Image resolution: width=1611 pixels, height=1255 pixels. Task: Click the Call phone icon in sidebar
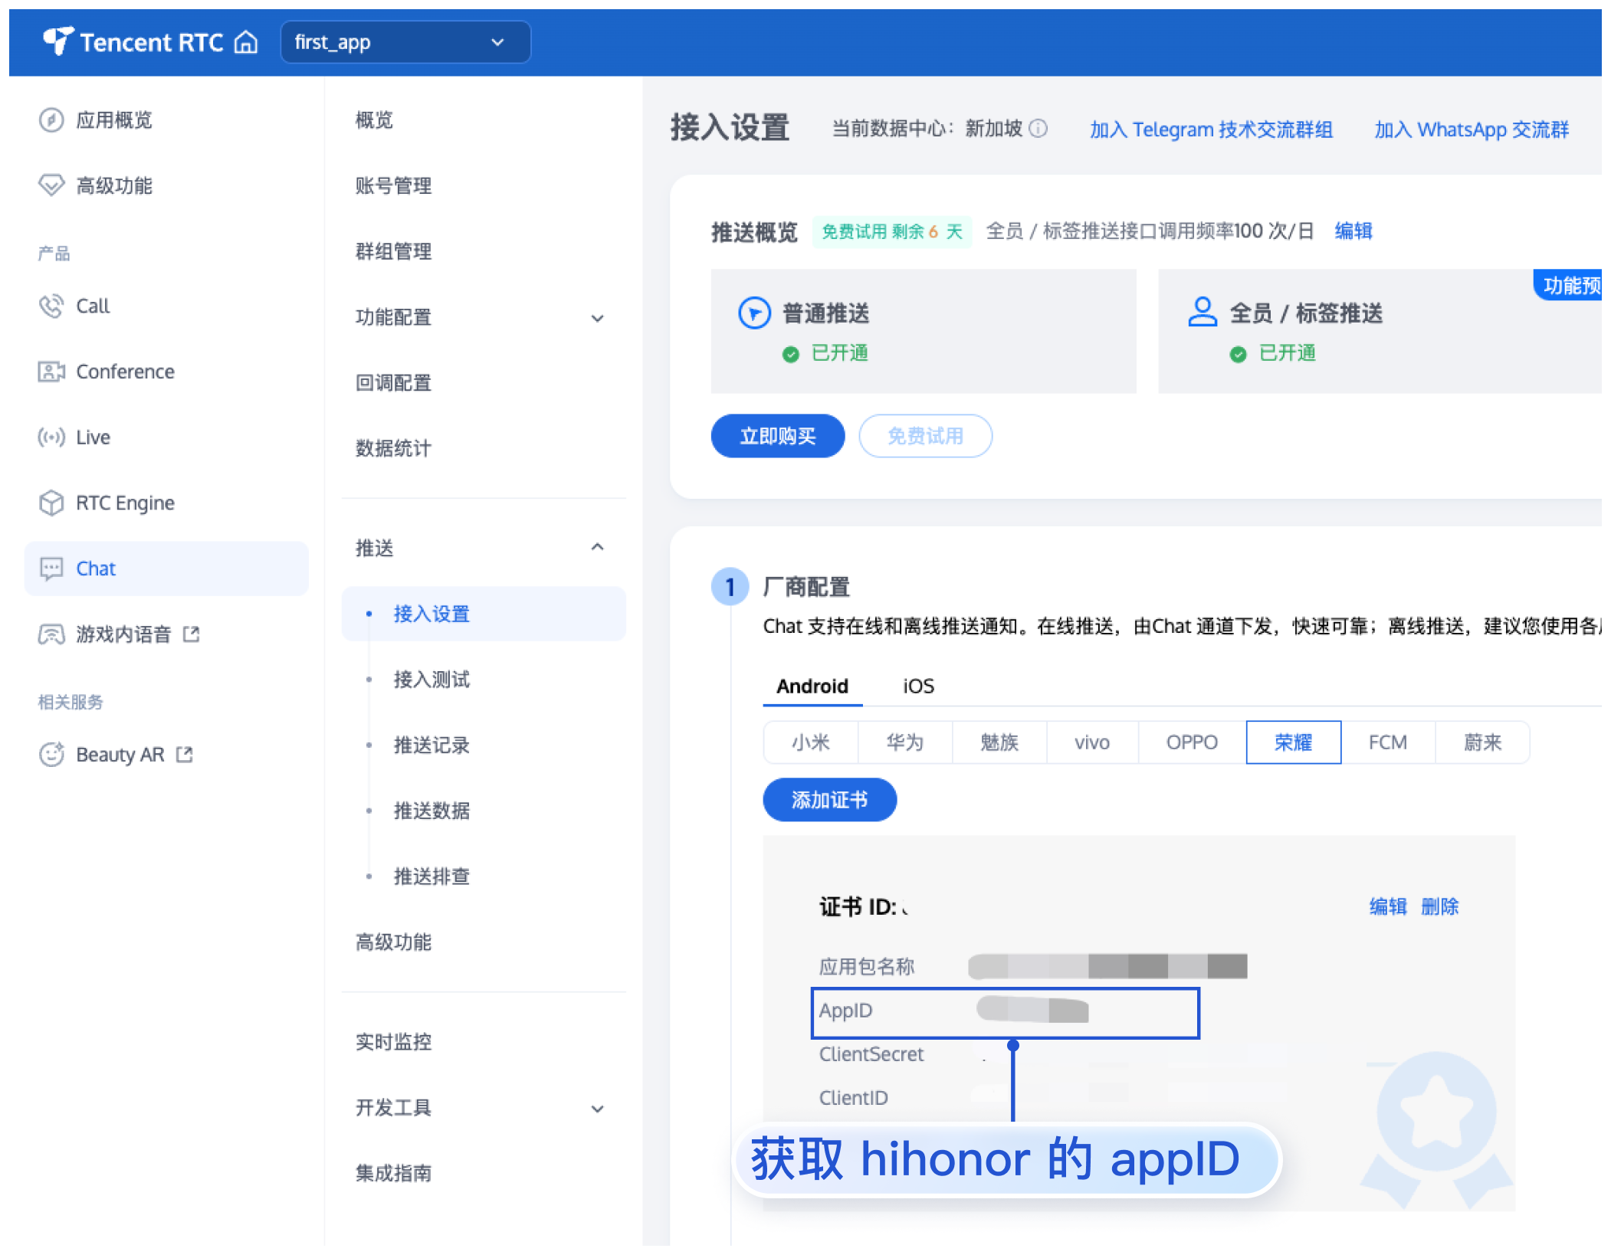point(51,306)
